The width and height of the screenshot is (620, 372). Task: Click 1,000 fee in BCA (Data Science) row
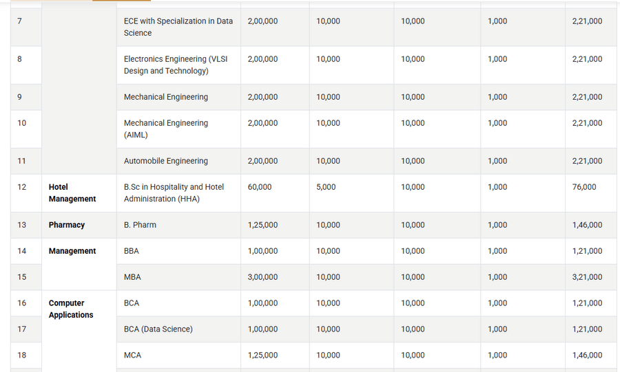coord(497,329)
